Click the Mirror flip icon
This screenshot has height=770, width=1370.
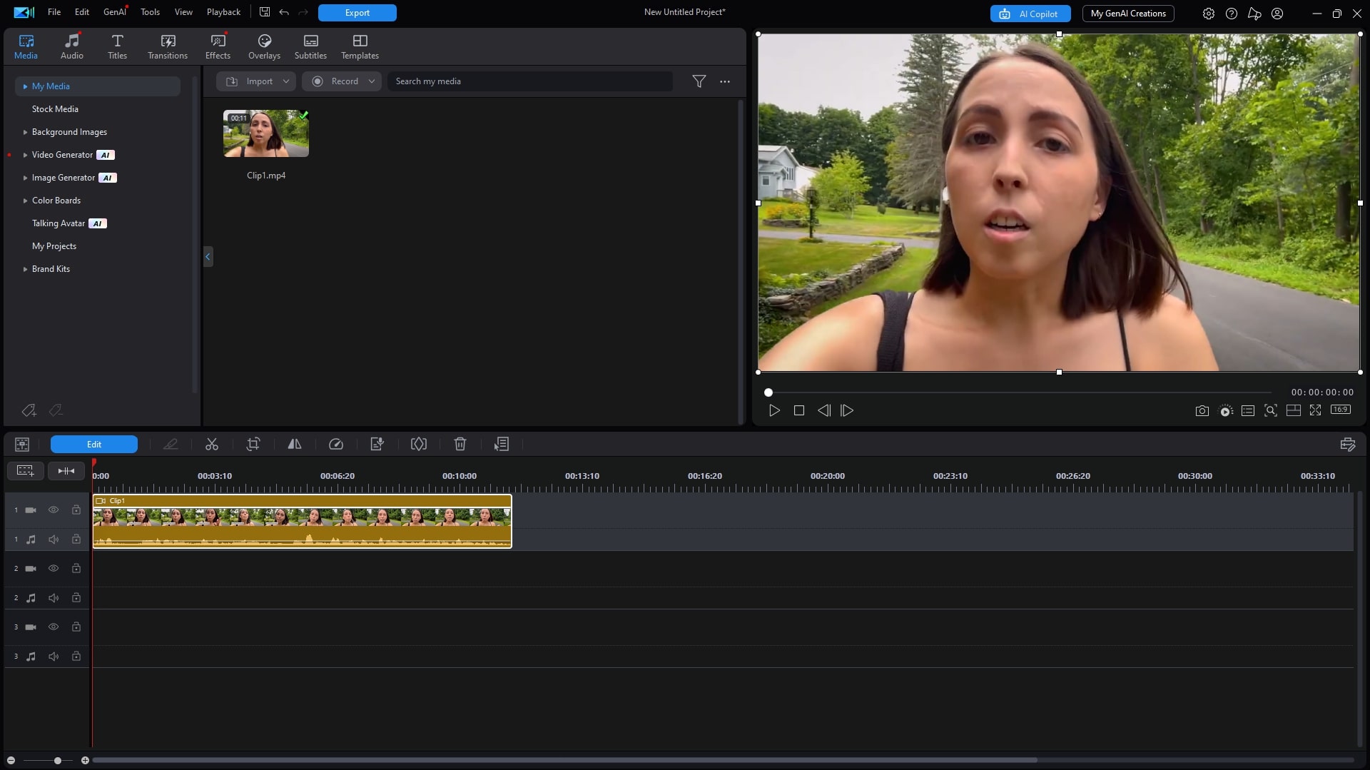pos(295,444)
